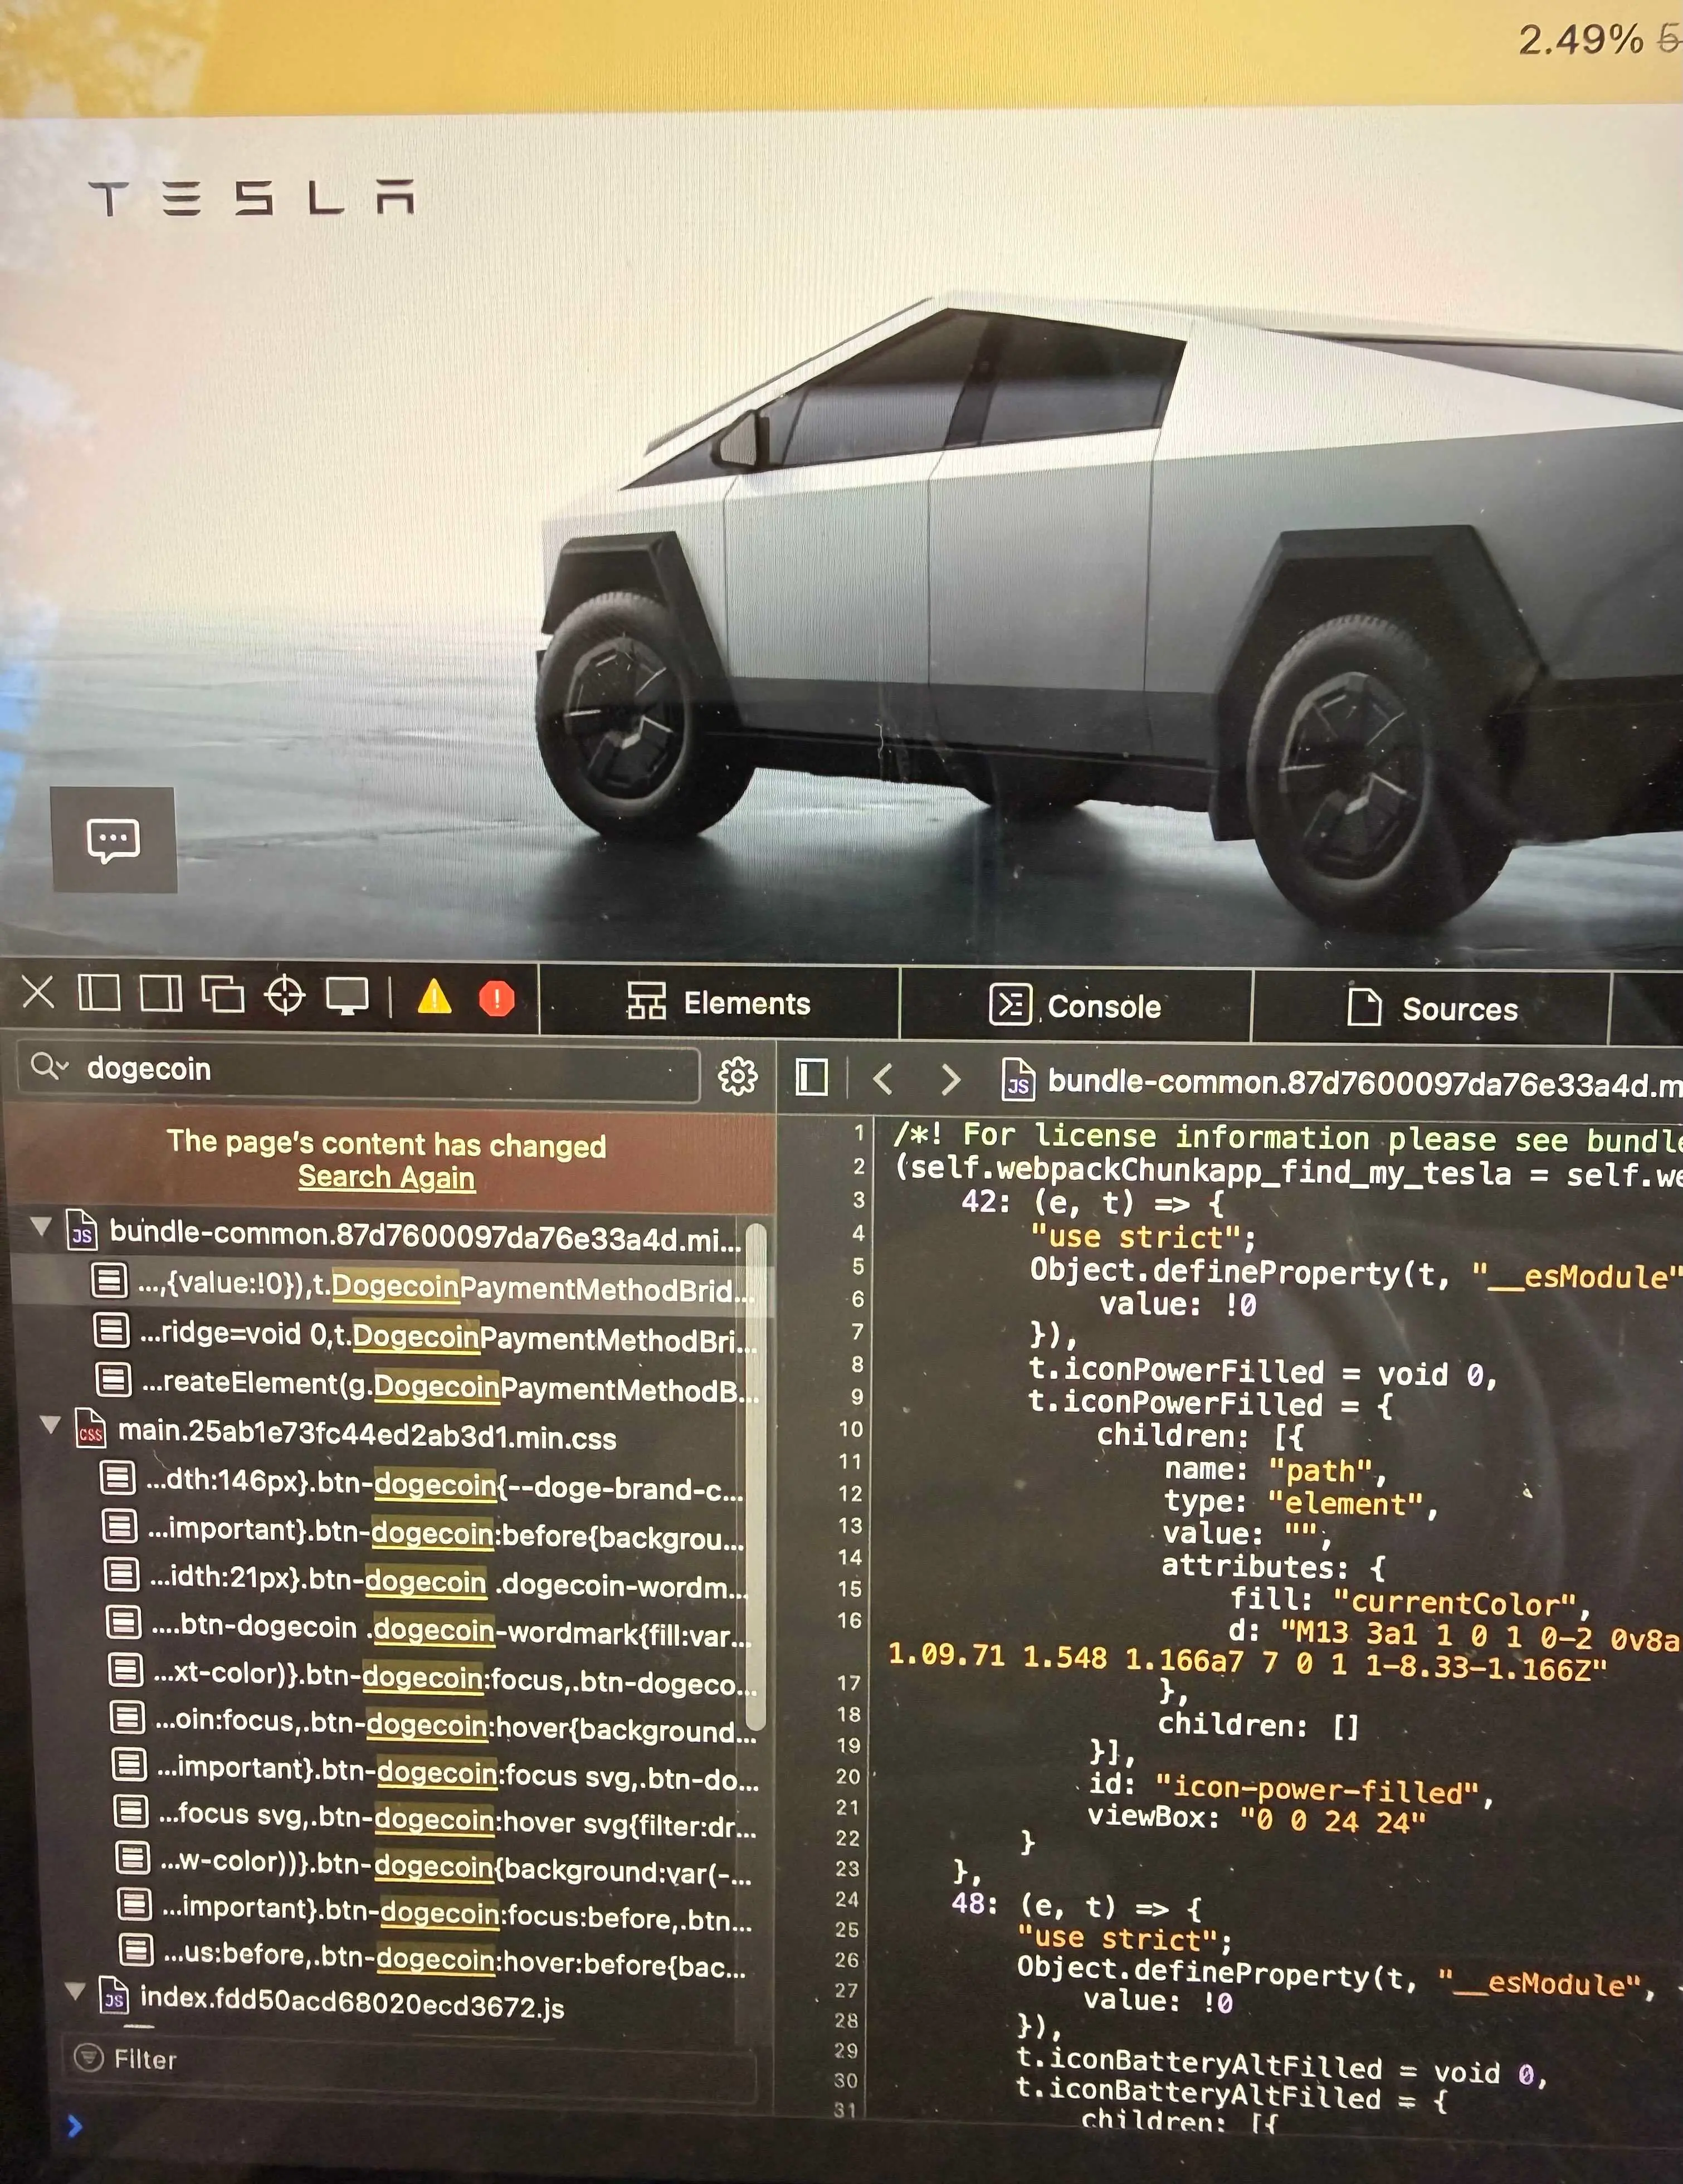
Task: Show errors via red exclamation icon
Action: tap(497, 998)
